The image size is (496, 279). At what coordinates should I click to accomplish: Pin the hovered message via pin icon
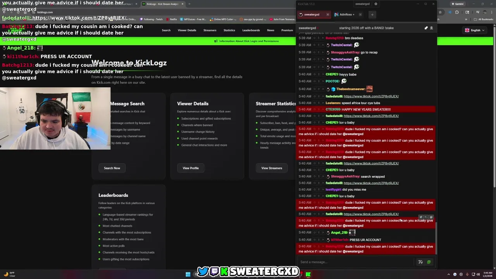[x=421, y=217]
